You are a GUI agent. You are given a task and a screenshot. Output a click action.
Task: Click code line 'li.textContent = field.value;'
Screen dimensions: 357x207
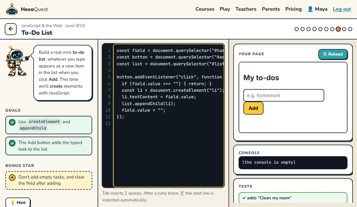(159, 97)
